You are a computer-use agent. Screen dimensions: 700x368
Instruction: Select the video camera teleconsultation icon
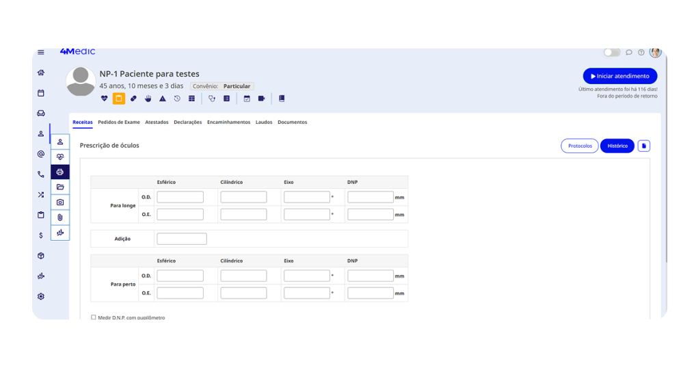(x=261, y=98)
